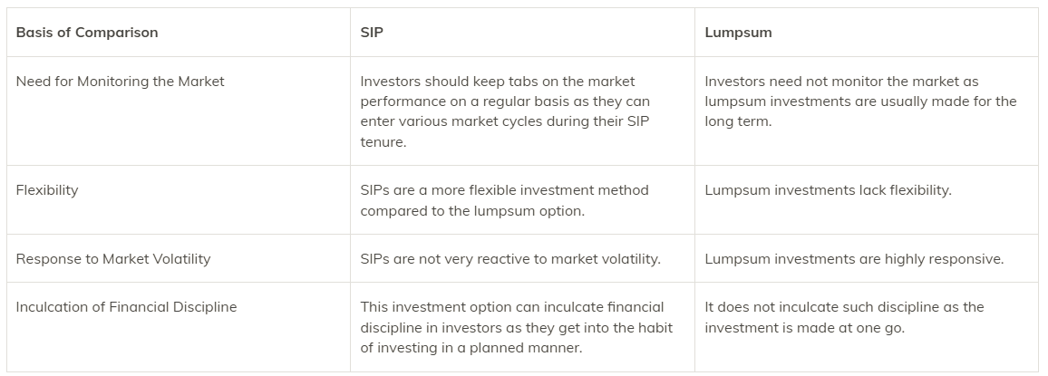Viewport: 1048px width, 376px height.
Task: Click the Flexibility row label
Action: tap(47, 190)
